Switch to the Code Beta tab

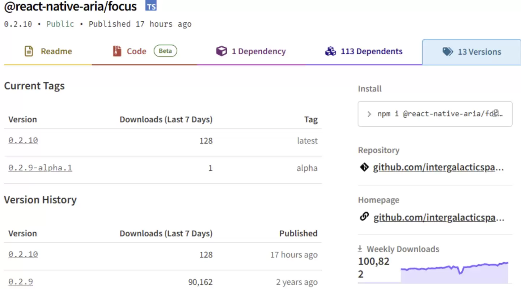137,51
